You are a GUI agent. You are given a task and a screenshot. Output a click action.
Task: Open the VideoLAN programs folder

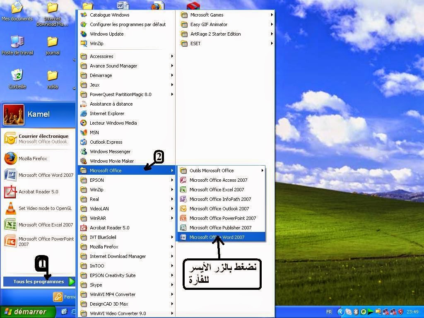pyautogui.click(x=127, y=209)
